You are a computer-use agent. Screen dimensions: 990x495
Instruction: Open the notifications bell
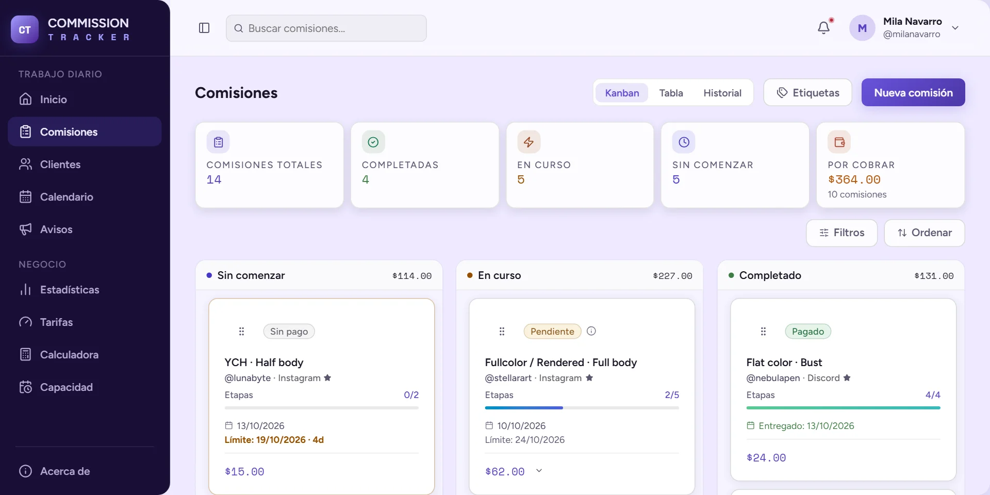tap(824, 28)
